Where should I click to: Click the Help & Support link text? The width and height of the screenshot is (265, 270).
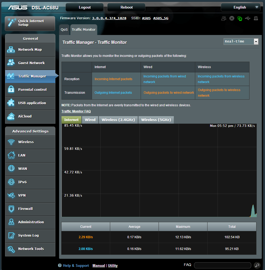click(76, 265)
